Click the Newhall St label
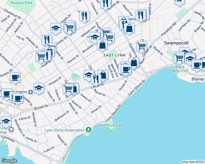The image size is (205, 164). (x=35, y=119)
